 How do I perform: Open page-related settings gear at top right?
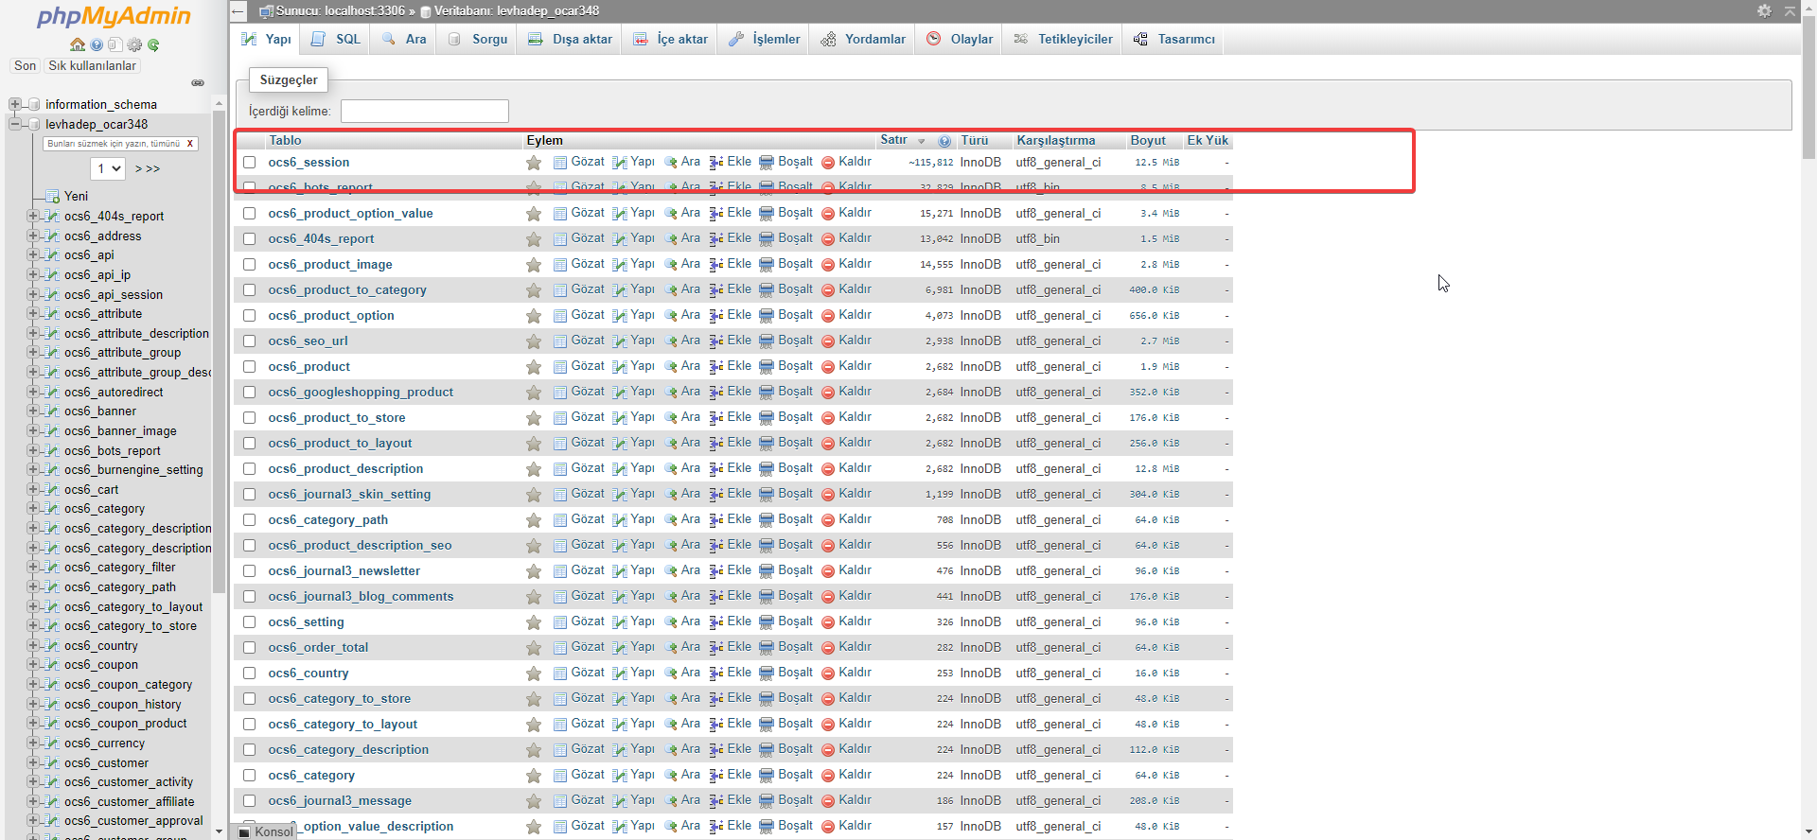1764,10
